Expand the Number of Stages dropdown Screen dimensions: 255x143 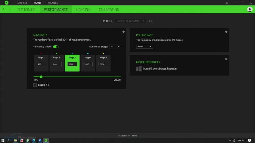(115, 47)
